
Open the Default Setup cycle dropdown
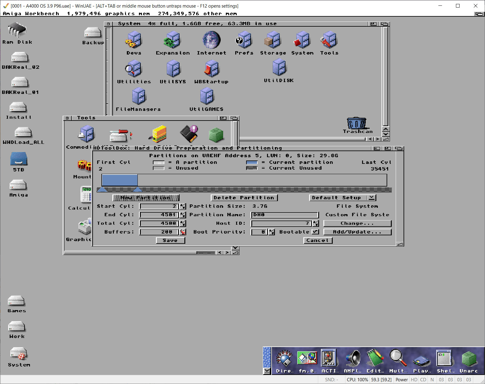(342, 198)
